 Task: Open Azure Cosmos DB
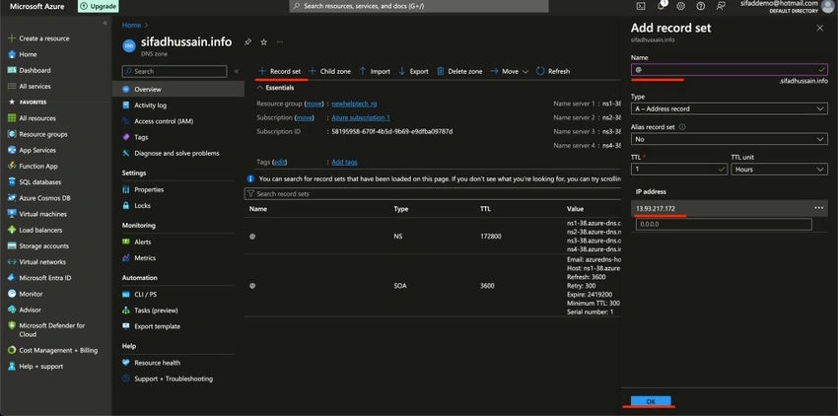(x=39, y=198)
